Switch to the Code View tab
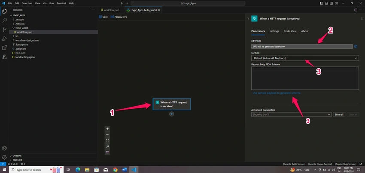 click(290, 31)
